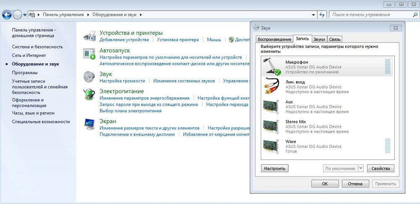This screenshot has height=204, width=420.
Task: Click the Display (Экран) monitor icon
Action: pyautogui.click(x=89, y=124)
